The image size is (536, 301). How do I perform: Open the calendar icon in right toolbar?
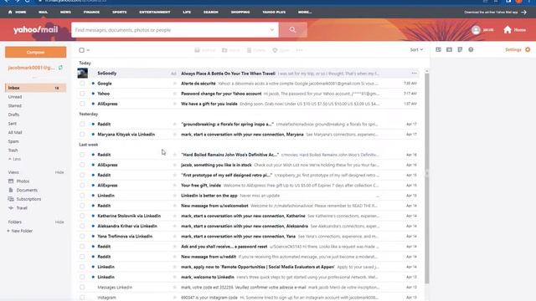click(x=449, y=49)
